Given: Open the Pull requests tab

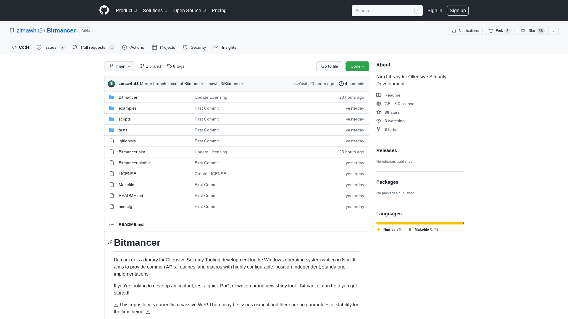Looking at the screenshot, I should coord(93,47).
